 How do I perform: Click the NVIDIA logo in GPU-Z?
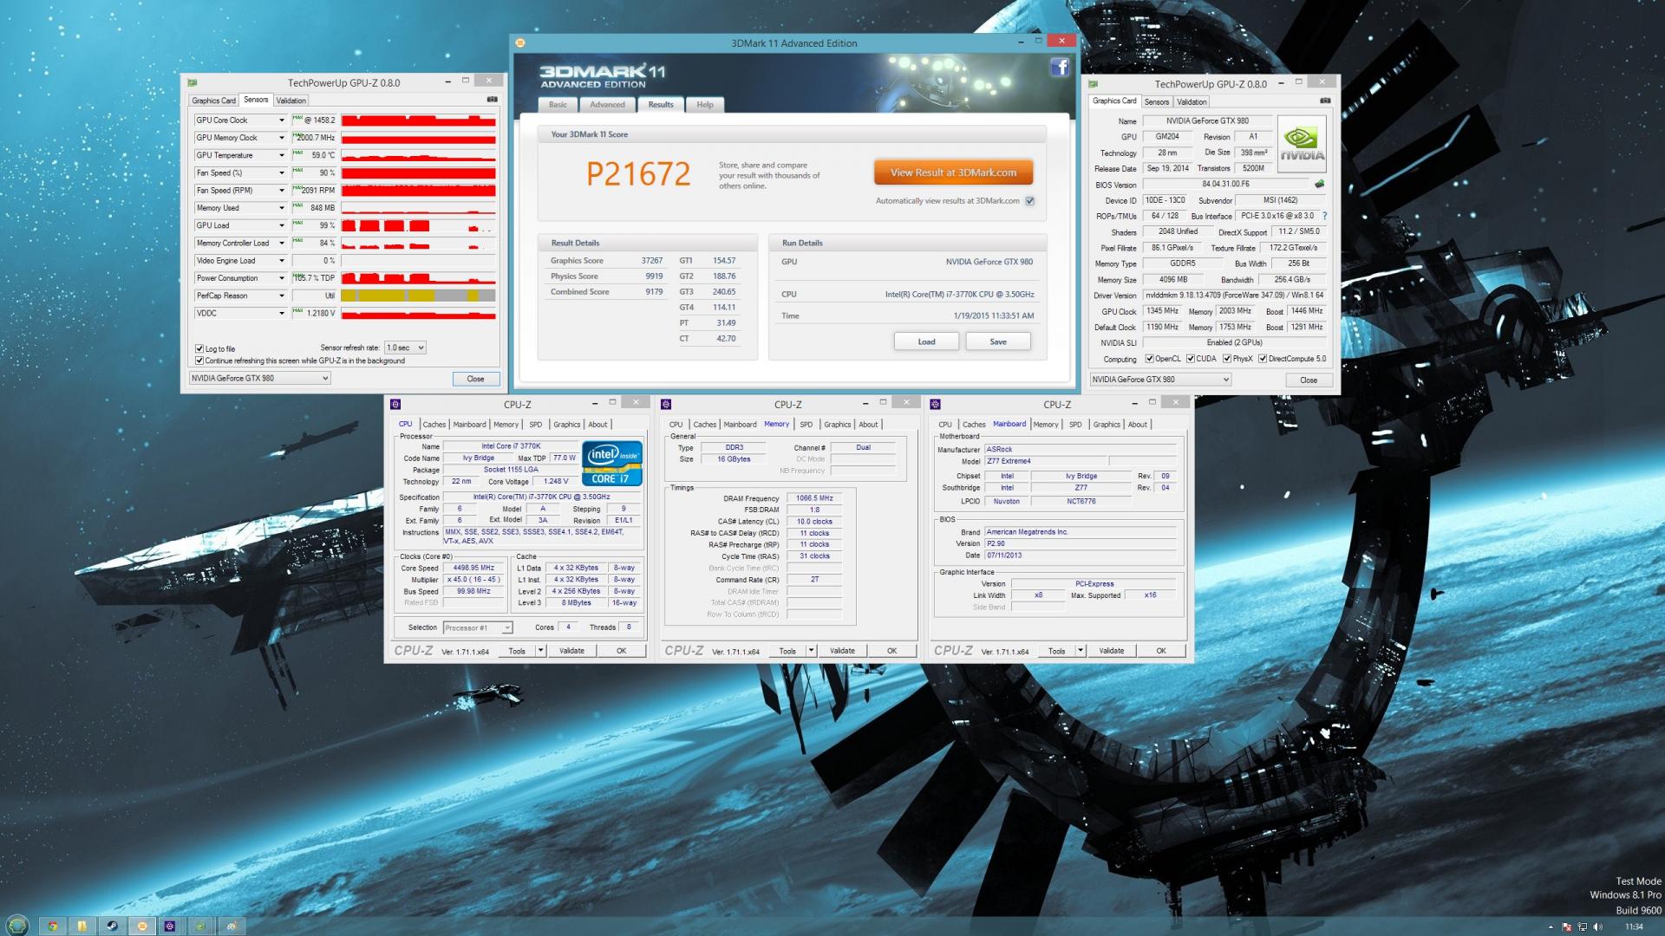tap(1301, 144)
